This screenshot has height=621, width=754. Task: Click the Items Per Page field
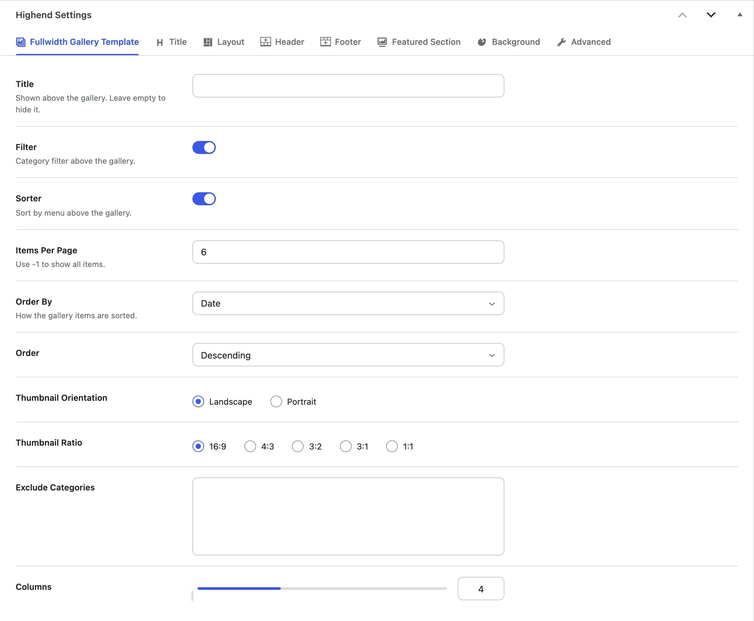(x=348, y=252)
